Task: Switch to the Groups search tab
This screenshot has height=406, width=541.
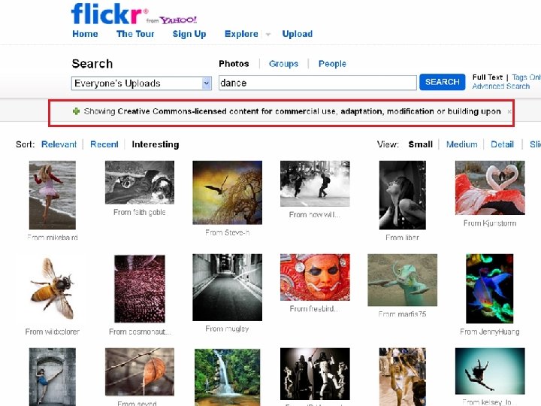Action: (x=283, y=64)
